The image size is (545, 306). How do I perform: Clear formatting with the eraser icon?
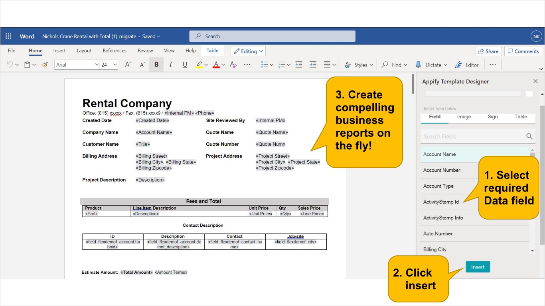coord(233,65)
